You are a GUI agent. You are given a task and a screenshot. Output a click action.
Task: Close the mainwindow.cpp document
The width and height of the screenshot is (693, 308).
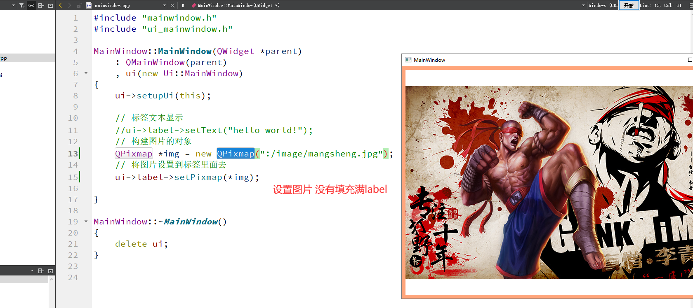[x=172, y=5]
